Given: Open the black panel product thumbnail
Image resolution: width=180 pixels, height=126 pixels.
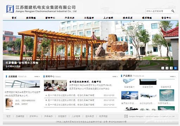Looking at the screenshot, I should pyautogui.click(x=148, y=82).
